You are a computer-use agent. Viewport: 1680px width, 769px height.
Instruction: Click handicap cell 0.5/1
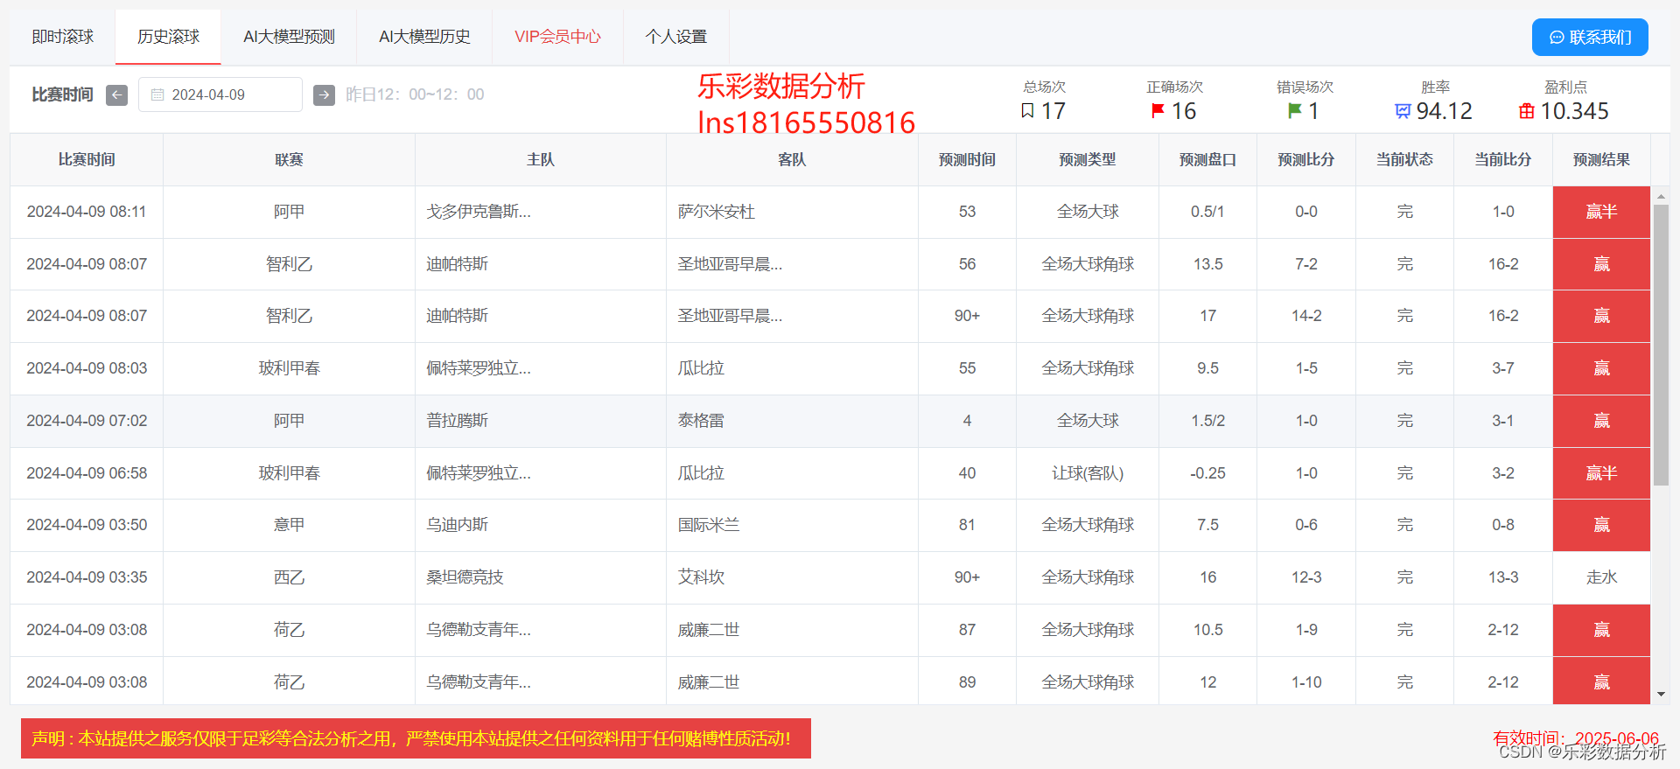pos(1207,212)
